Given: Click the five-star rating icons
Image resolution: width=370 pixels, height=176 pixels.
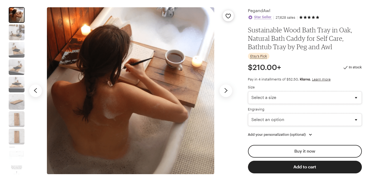Looking at the screenshot, I should point(309,17).
